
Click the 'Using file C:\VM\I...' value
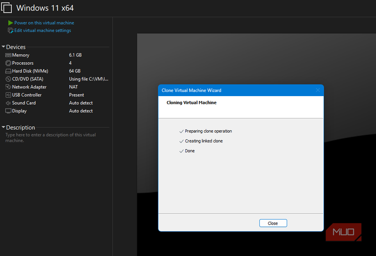pos(89,79)
